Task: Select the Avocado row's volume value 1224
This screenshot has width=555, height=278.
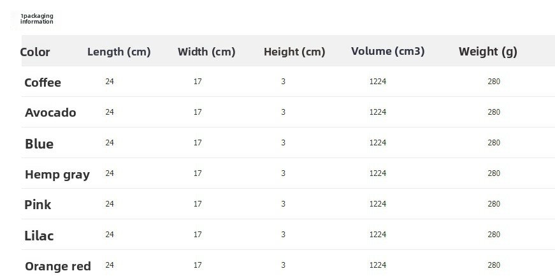Action: coord(378,112)
